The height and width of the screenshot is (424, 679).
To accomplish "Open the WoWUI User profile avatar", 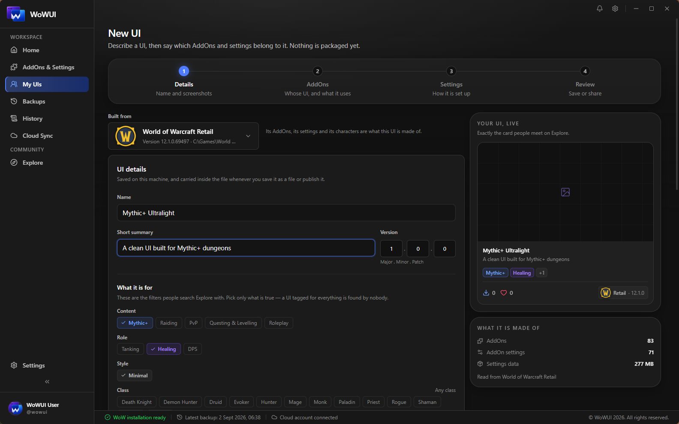I will (15, 408).
